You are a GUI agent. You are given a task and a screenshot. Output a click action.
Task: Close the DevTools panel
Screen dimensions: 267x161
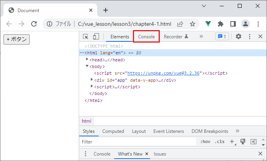(x=260, y=36)
